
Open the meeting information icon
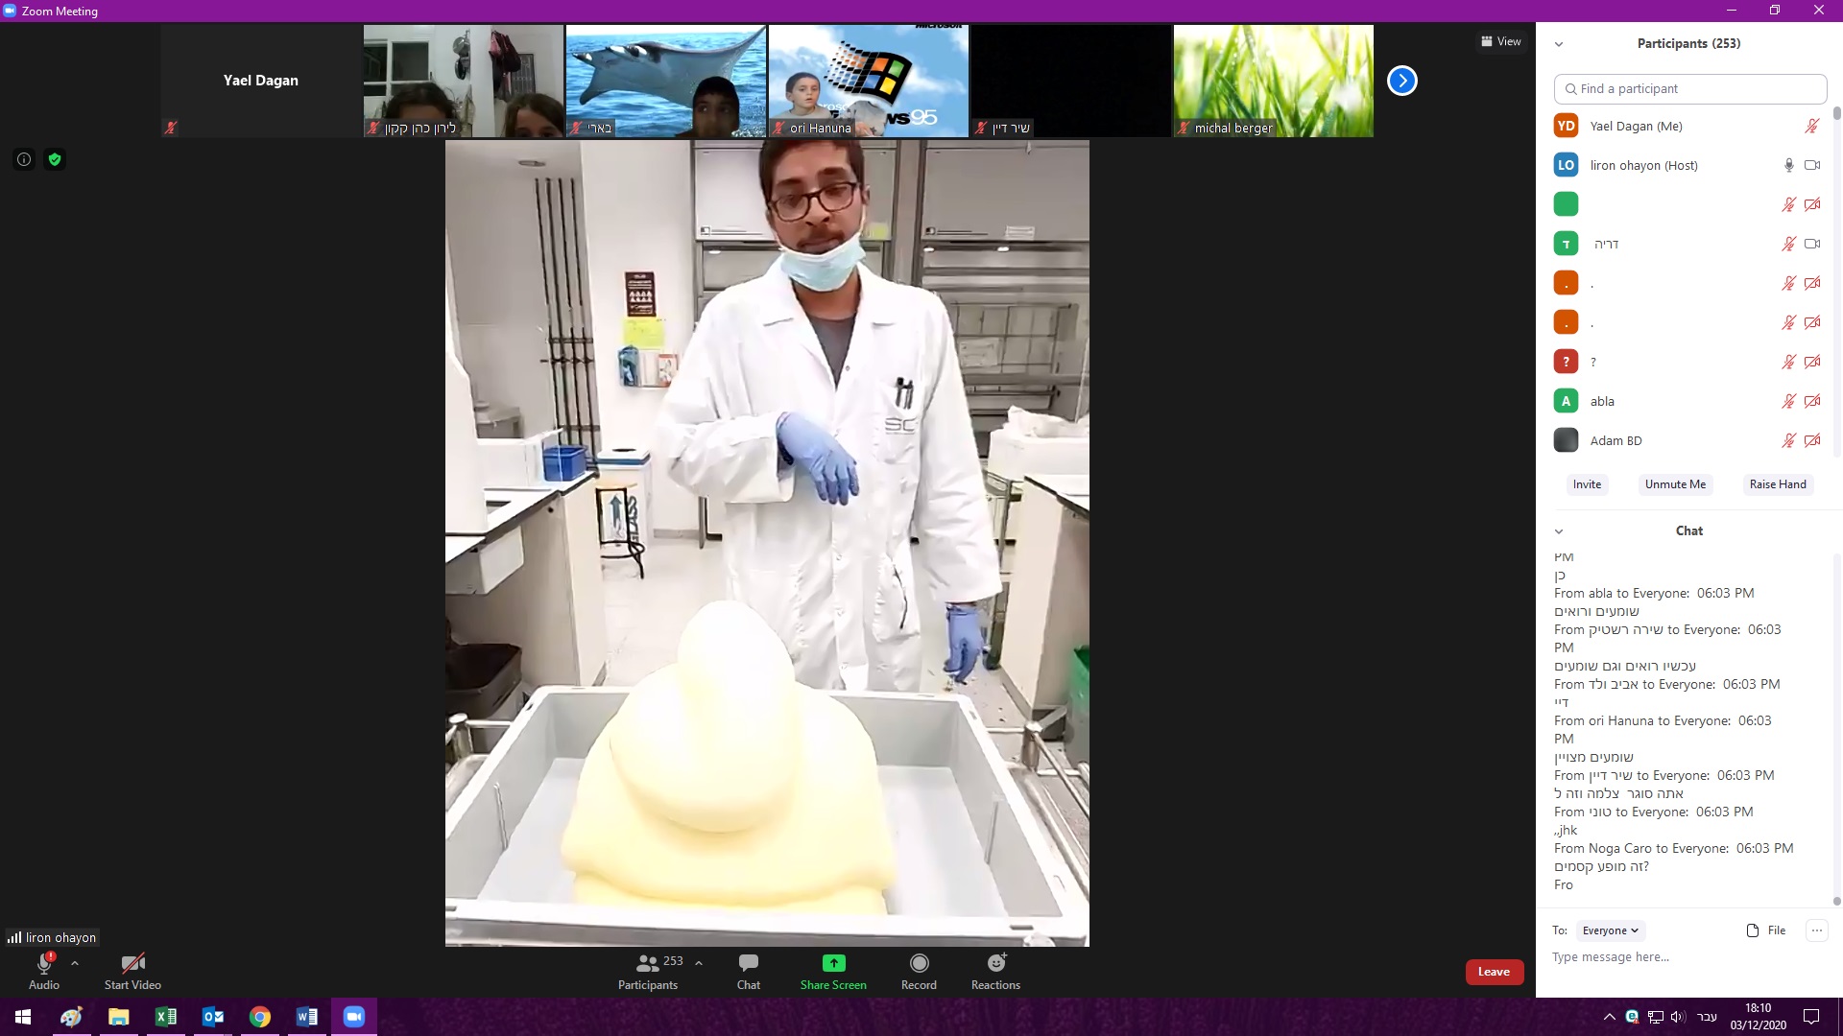[x=24, y=160]
